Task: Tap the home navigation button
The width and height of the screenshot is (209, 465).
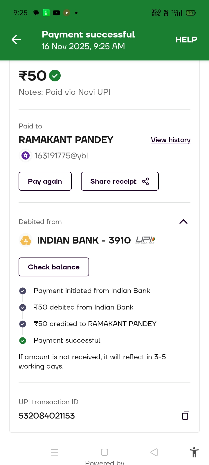Action: pyautogui.click(x=105, y=452)
